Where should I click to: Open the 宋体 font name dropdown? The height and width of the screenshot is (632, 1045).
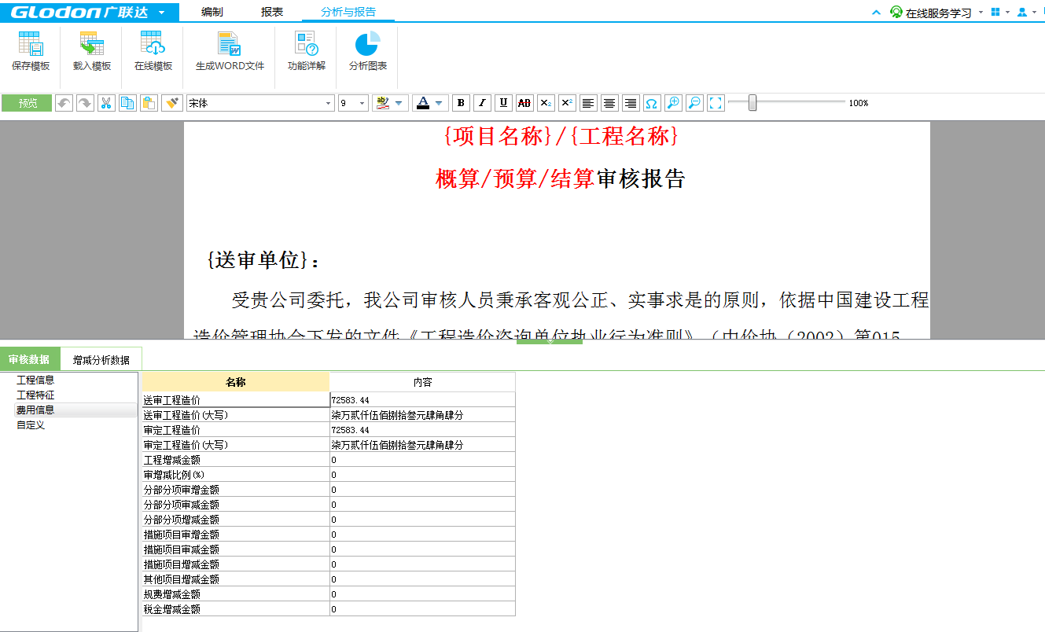tap(329, 103)
